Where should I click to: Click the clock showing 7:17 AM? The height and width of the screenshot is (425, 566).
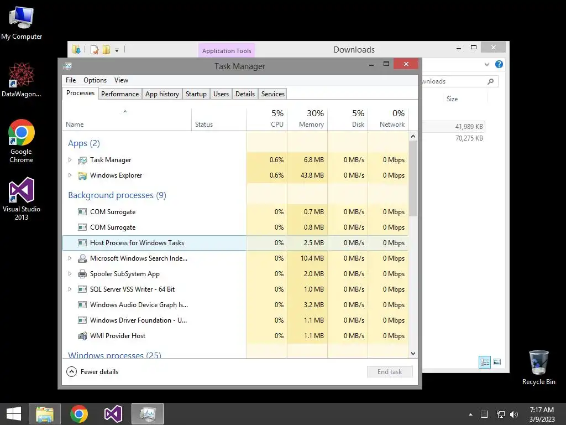coord(542,414)
